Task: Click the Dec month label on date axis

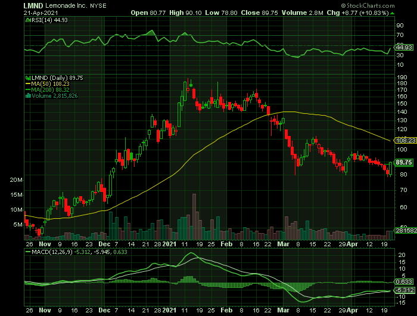Action: tap(105, 244)
